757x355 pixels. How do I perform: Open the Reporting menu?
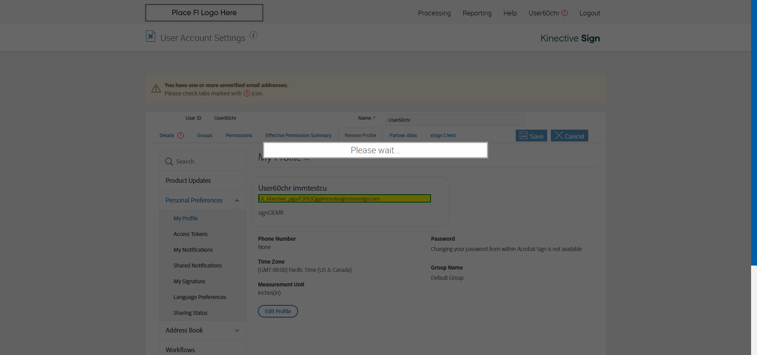pos(477,13)
